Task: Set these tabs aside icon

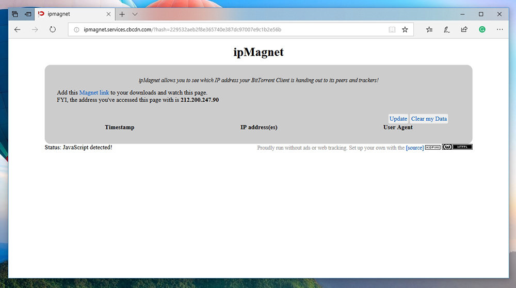Action: tap(28, 14)
